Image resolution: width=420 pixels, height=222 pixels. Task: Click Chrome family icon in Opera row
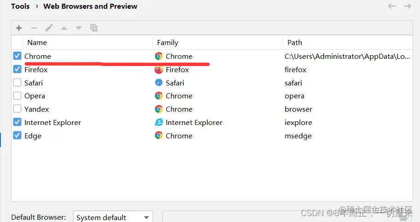point(159,96)
